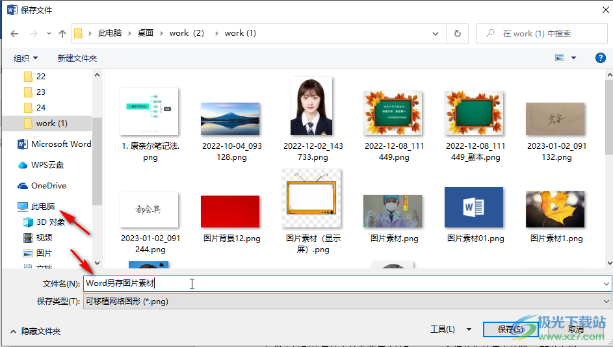Open the 工具(L) menu
Screen dimensions: 613x347
(450, 329)
